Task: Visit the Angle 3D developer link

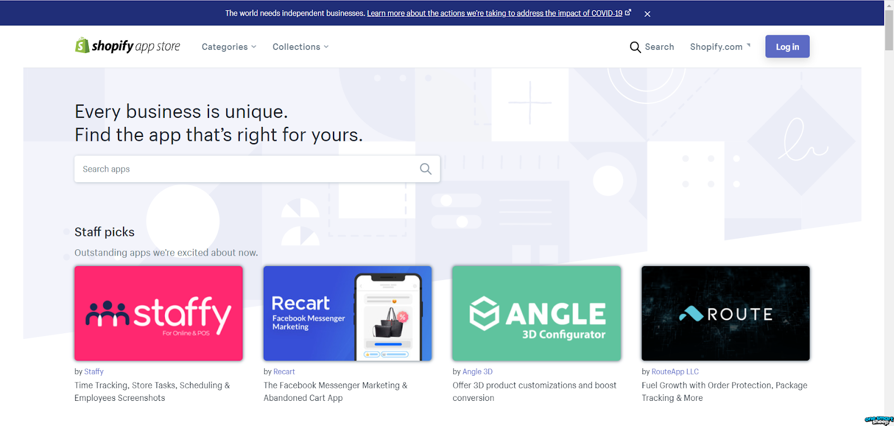Action: 478,372
